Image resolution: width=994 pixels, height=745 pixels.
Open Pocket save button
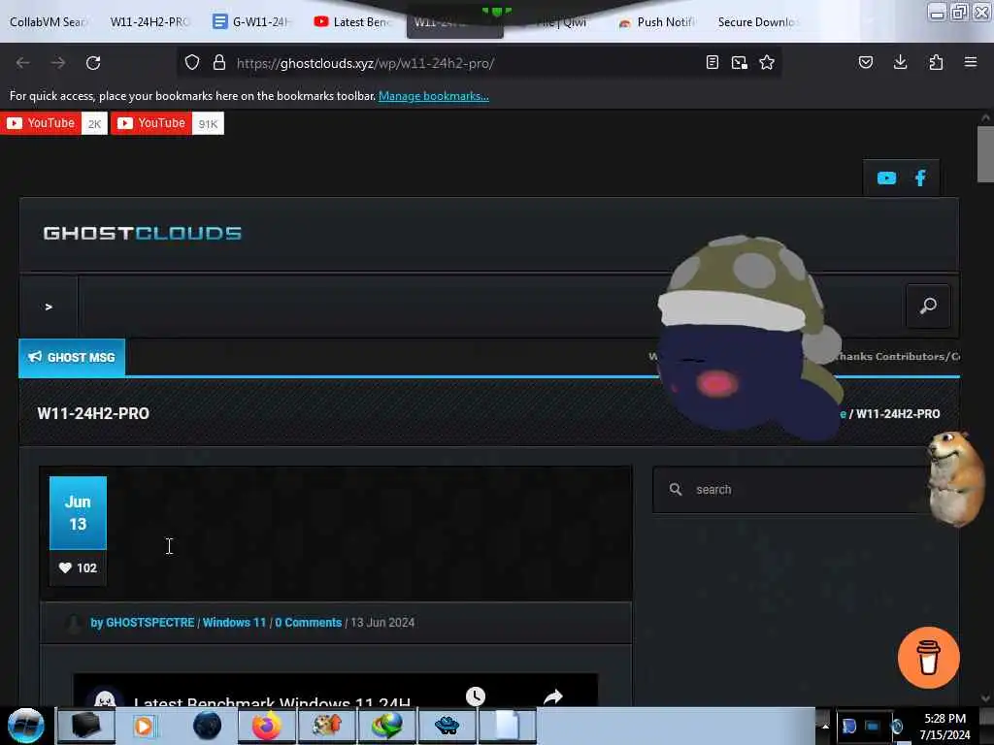coord(865,62)
